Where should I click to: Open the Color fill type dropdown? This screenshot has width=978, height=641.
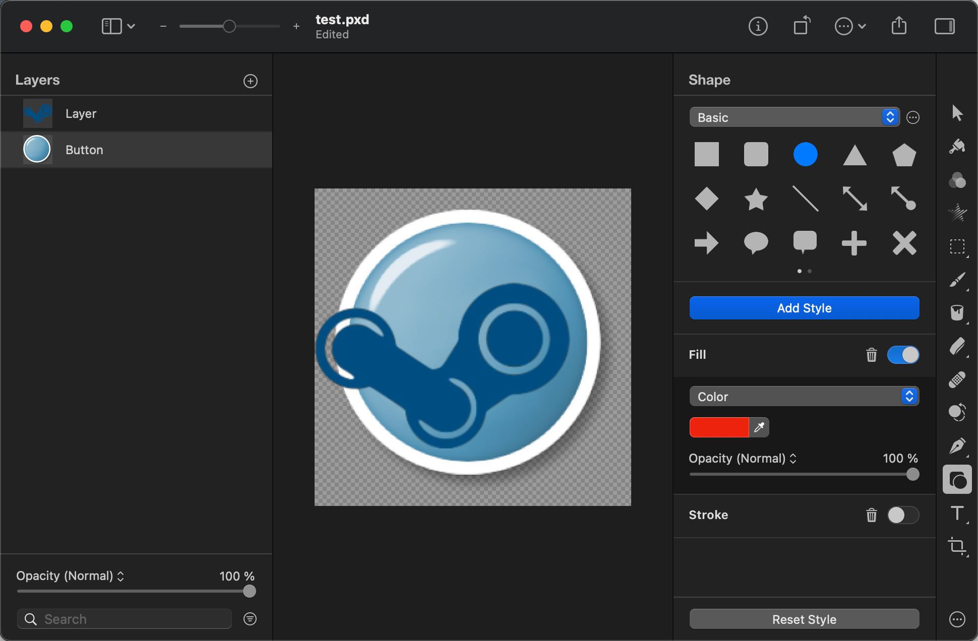pos(804,397)
